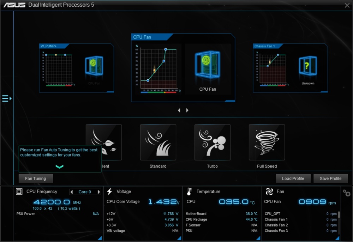353x242 pixels.
Task: Click the CPU Fan 0909 rpm readout
Action: (x=317, y=202)
